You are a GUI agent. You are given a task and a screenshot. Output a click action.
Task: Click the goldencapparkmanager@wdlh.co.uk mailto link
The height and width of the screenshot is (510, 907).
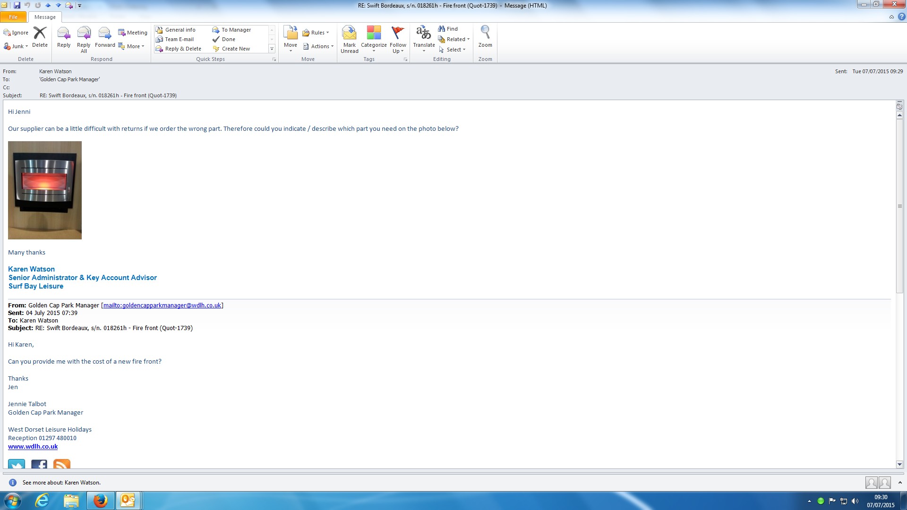162,306
